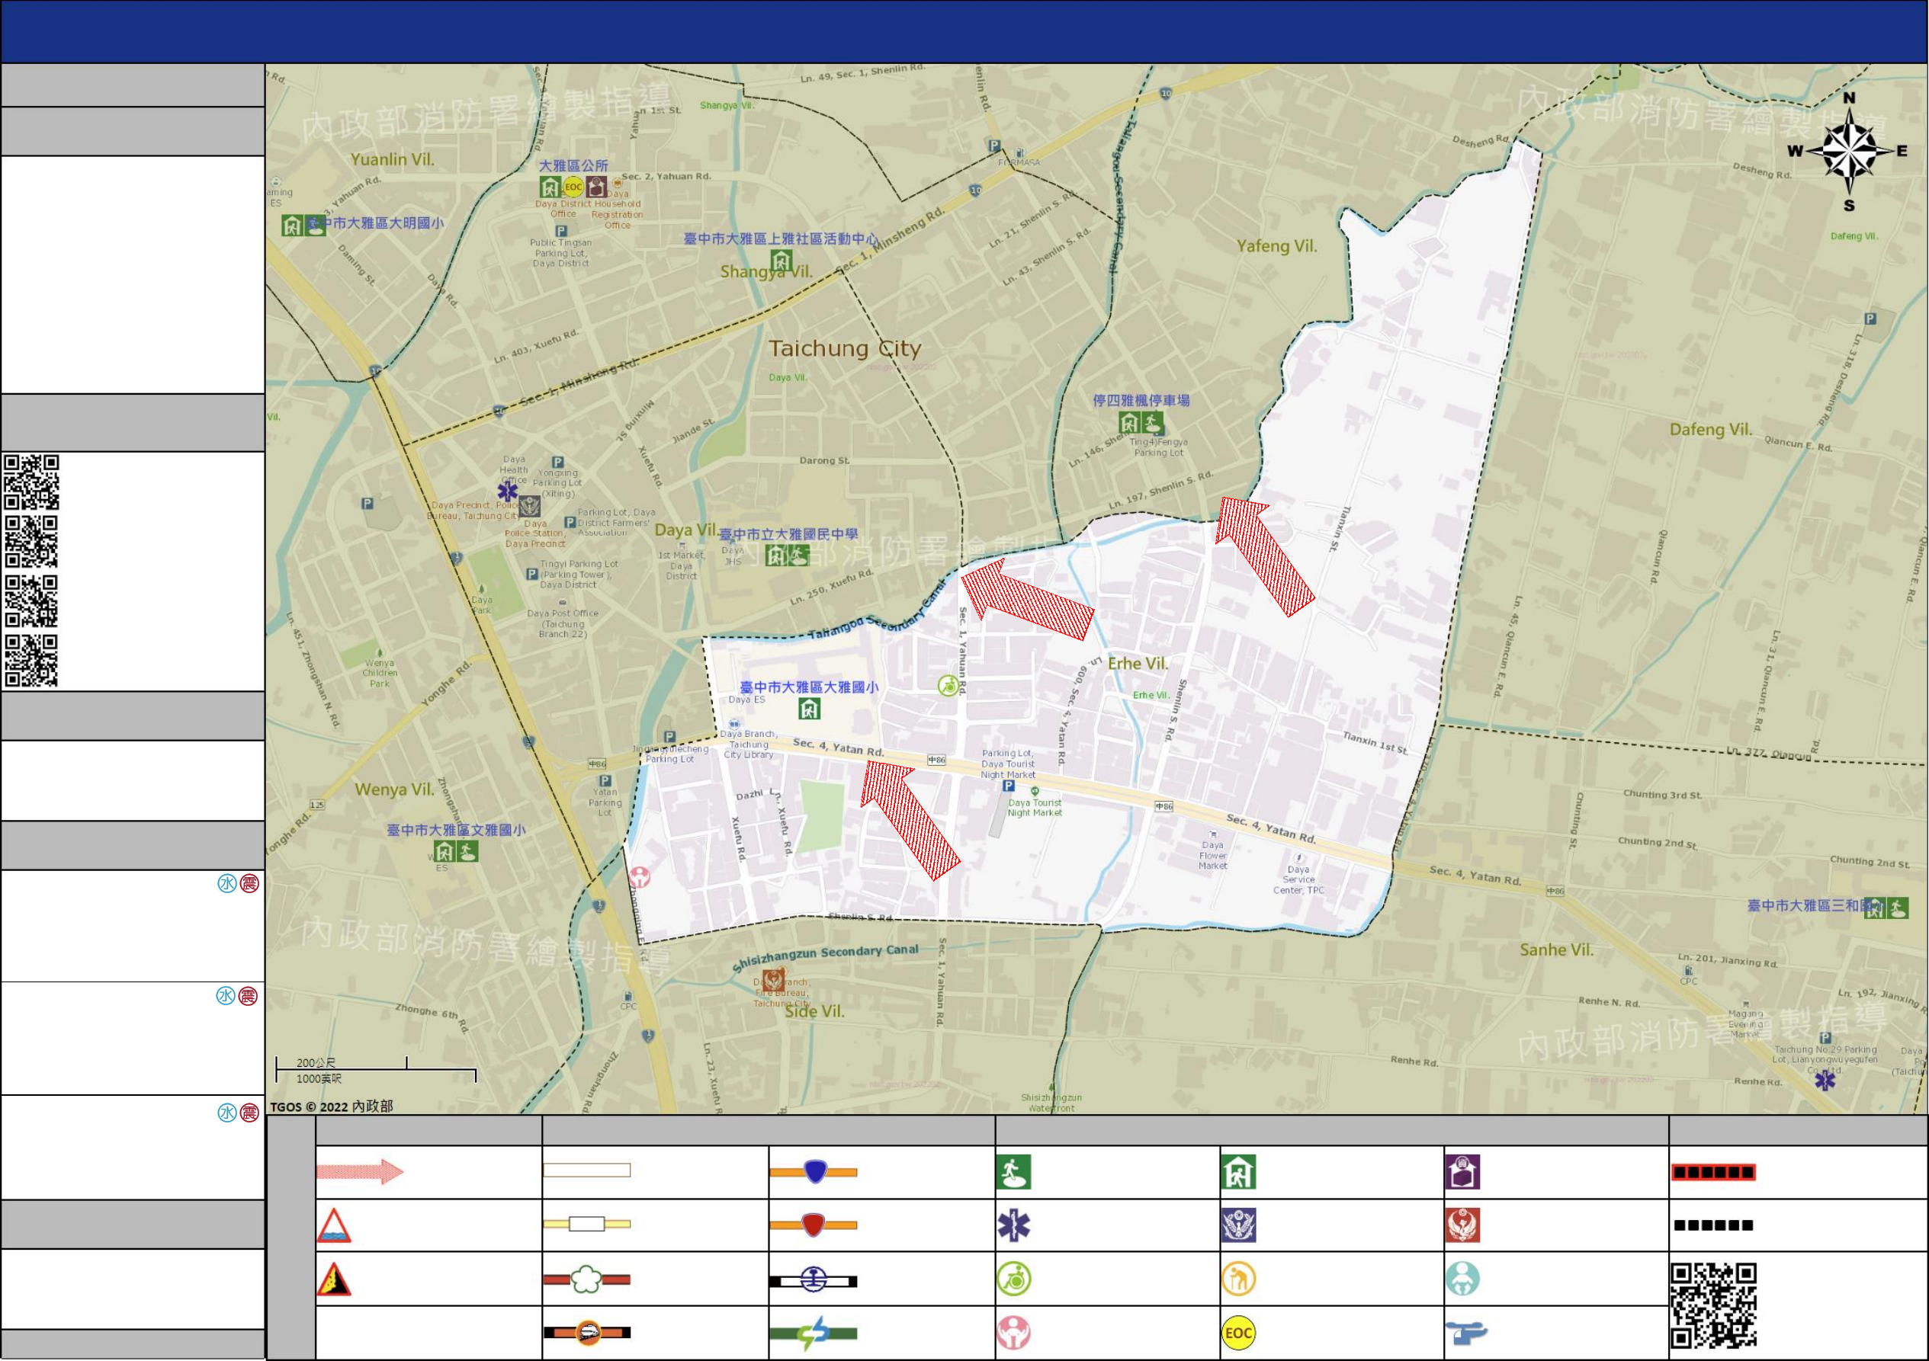Open the topmost QR code in the left panel
This screenshot has width=1929, height=1361.
(31, 482)
